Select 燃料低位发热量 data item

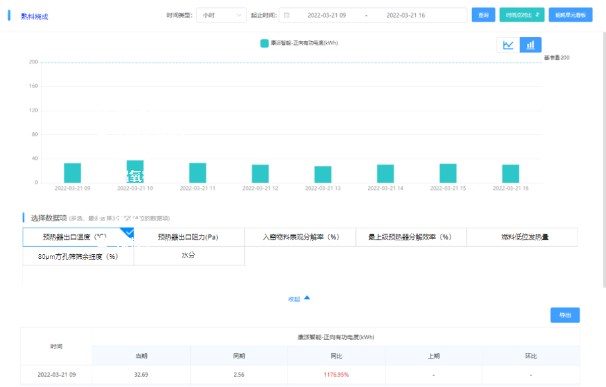click(x=522, y=237)
